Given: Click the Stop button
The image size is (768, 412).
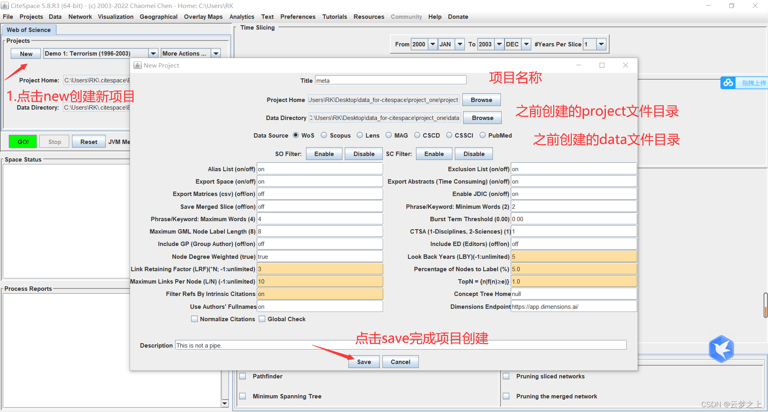Looking at the screenshot, I should (55, 142).
